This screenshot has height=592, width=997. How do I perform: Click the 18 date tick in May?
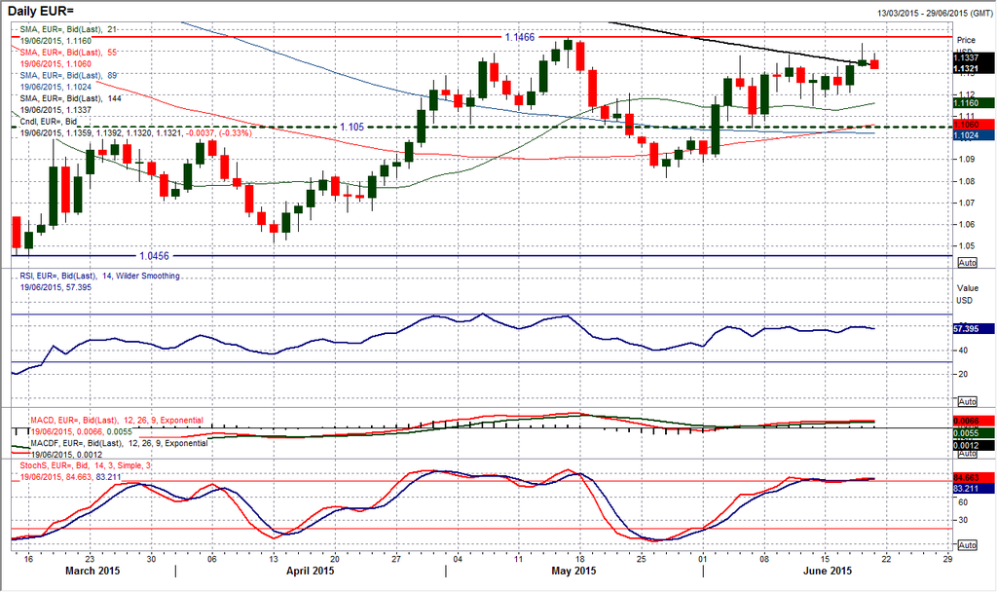[x=579, y=559]
